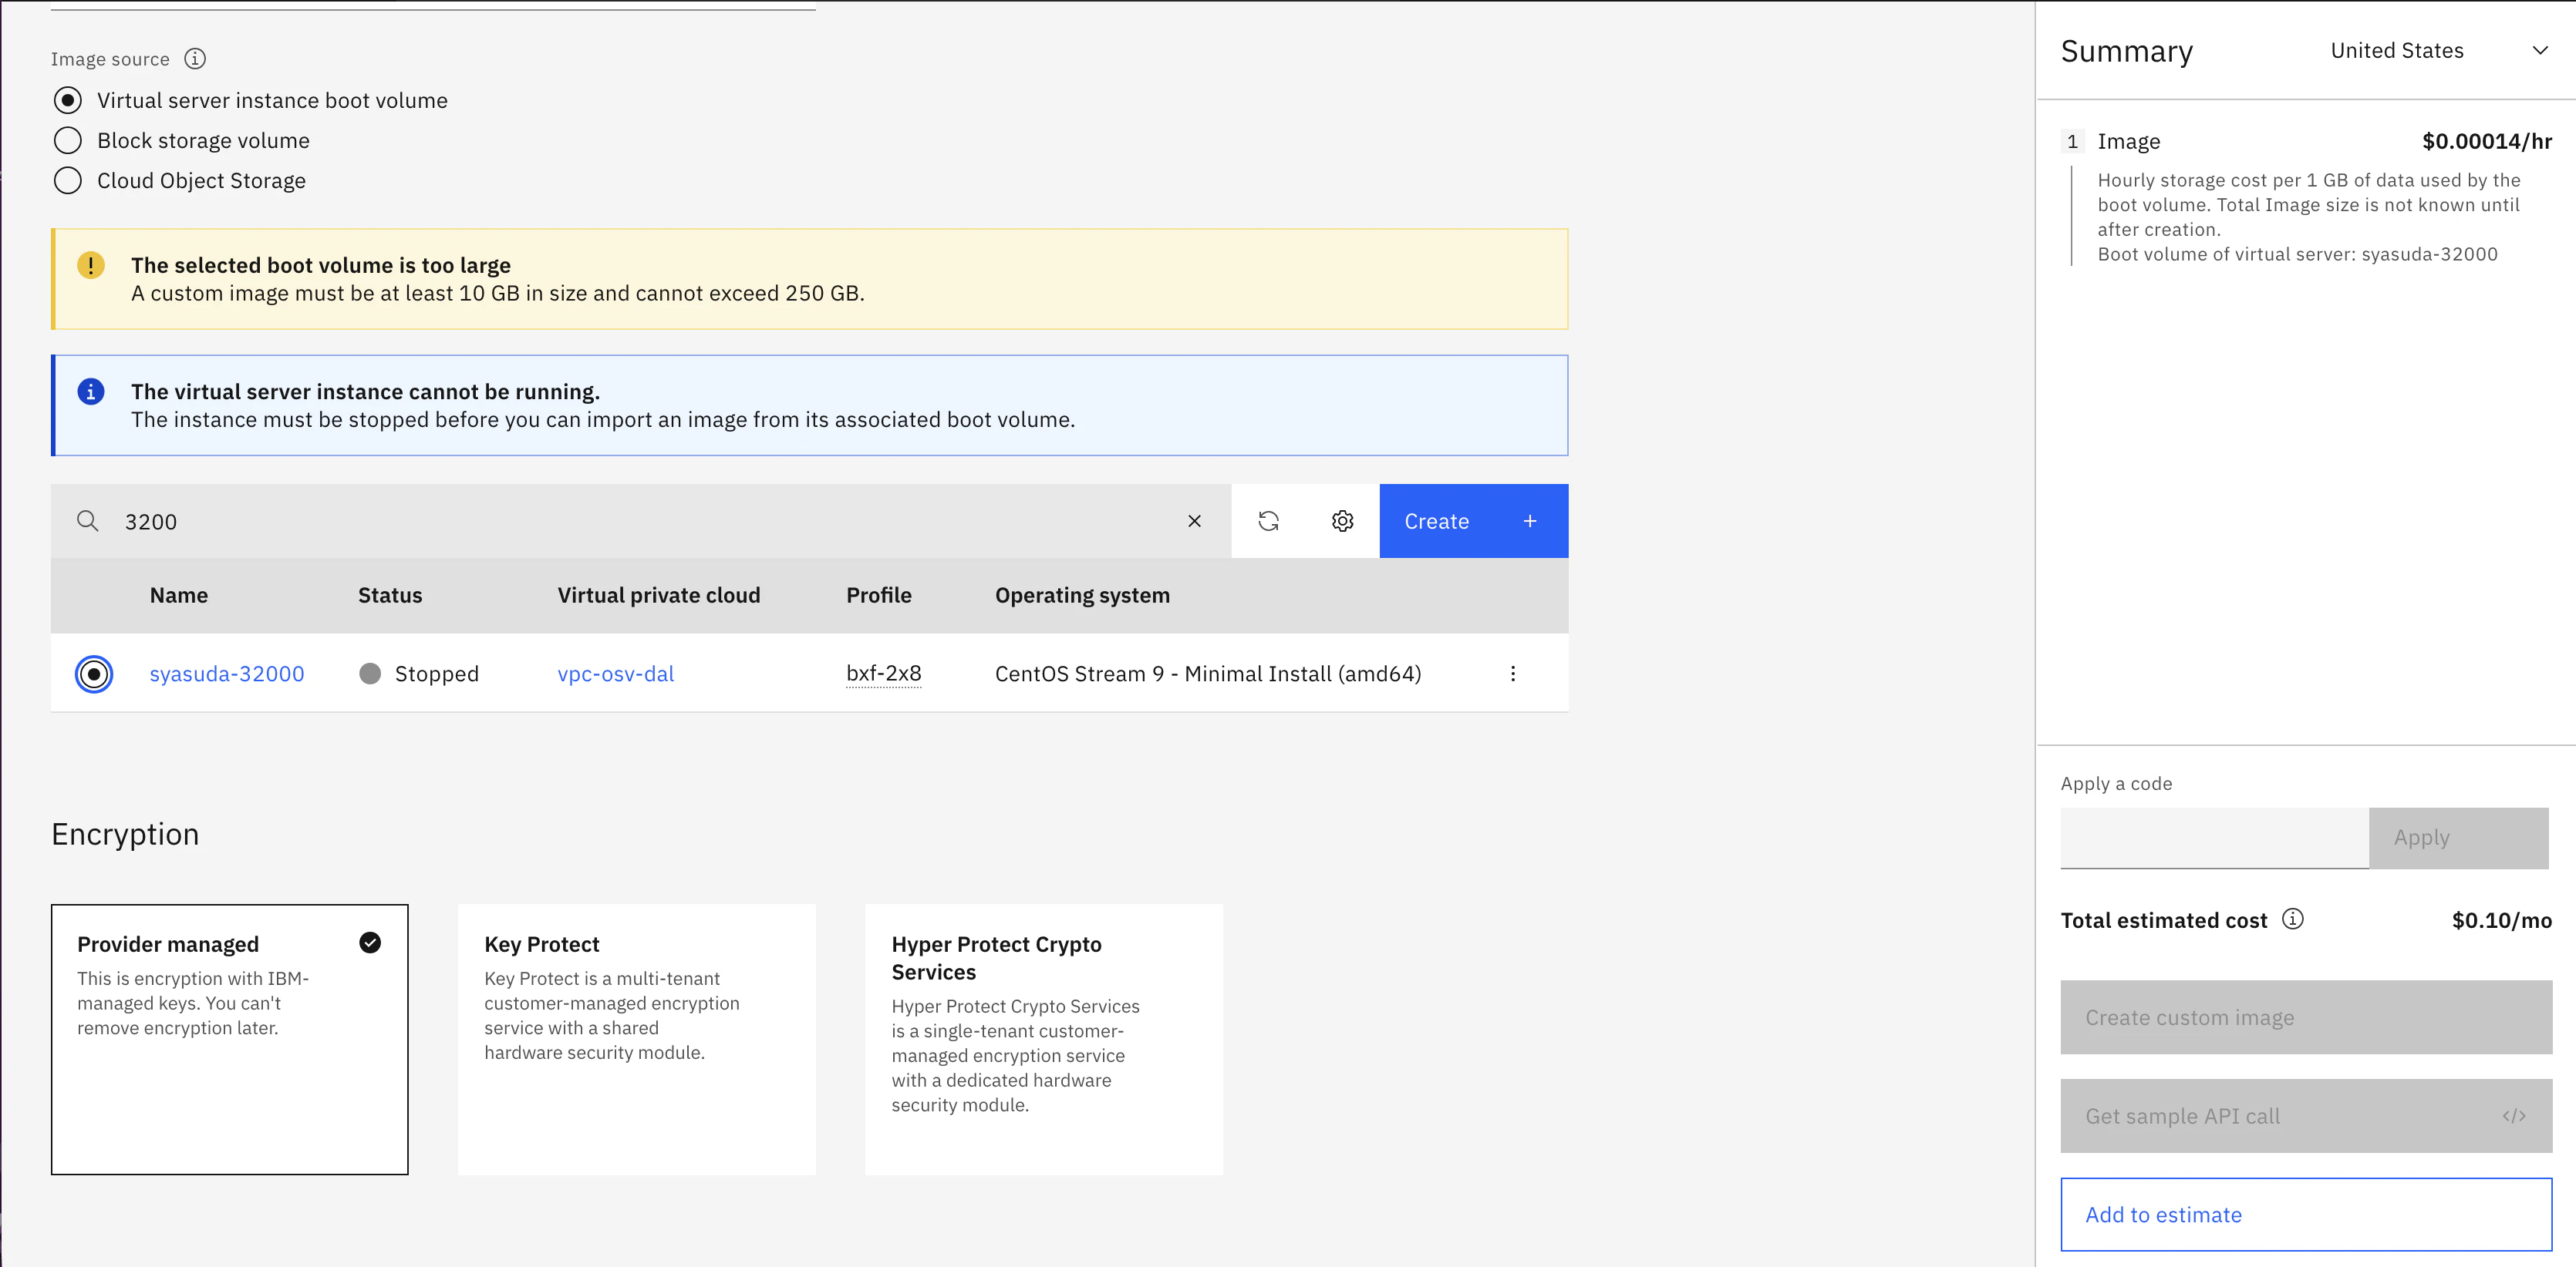
Task: Click the $0.00014/hr price value
Action: pos(2486,141)
